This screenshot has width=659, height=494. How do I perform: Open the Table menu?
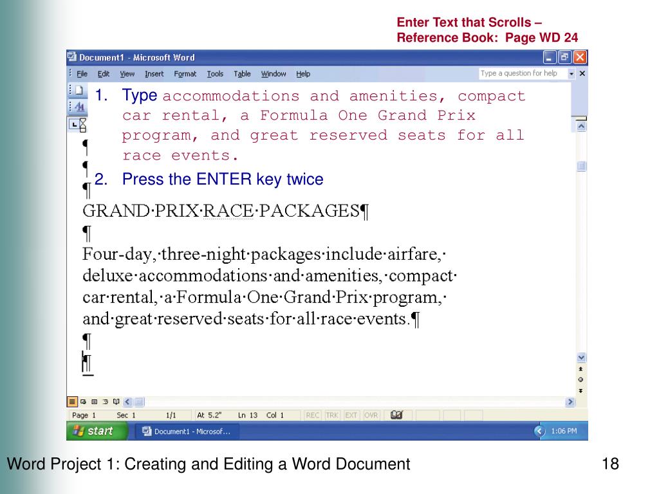tap(242, 74)
